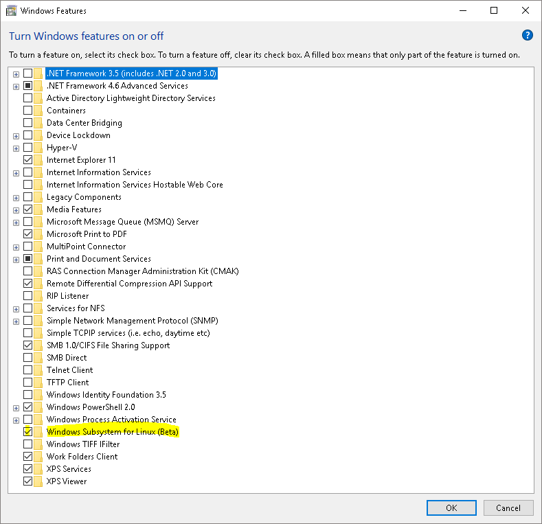Viewport: 542px width, 524px height.
Task: Expand Legacy Components node
Action: click(x=16, y=198)
